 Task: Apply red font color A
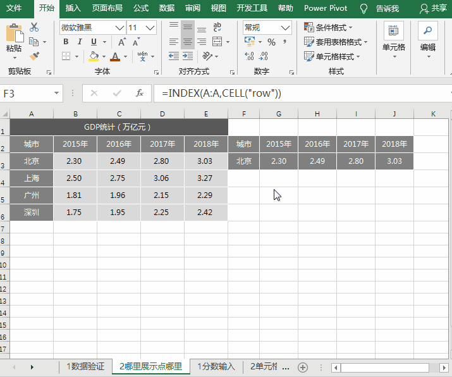pos(115,56)
